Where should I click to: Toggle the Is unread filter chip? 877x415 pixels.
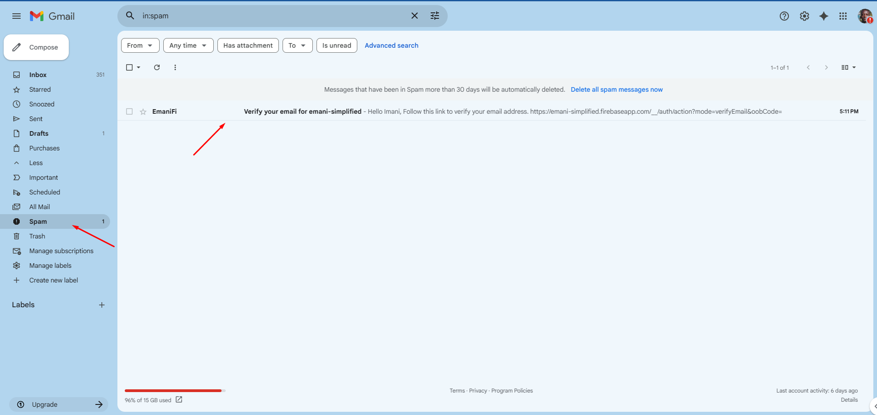(x=336, y=45)
